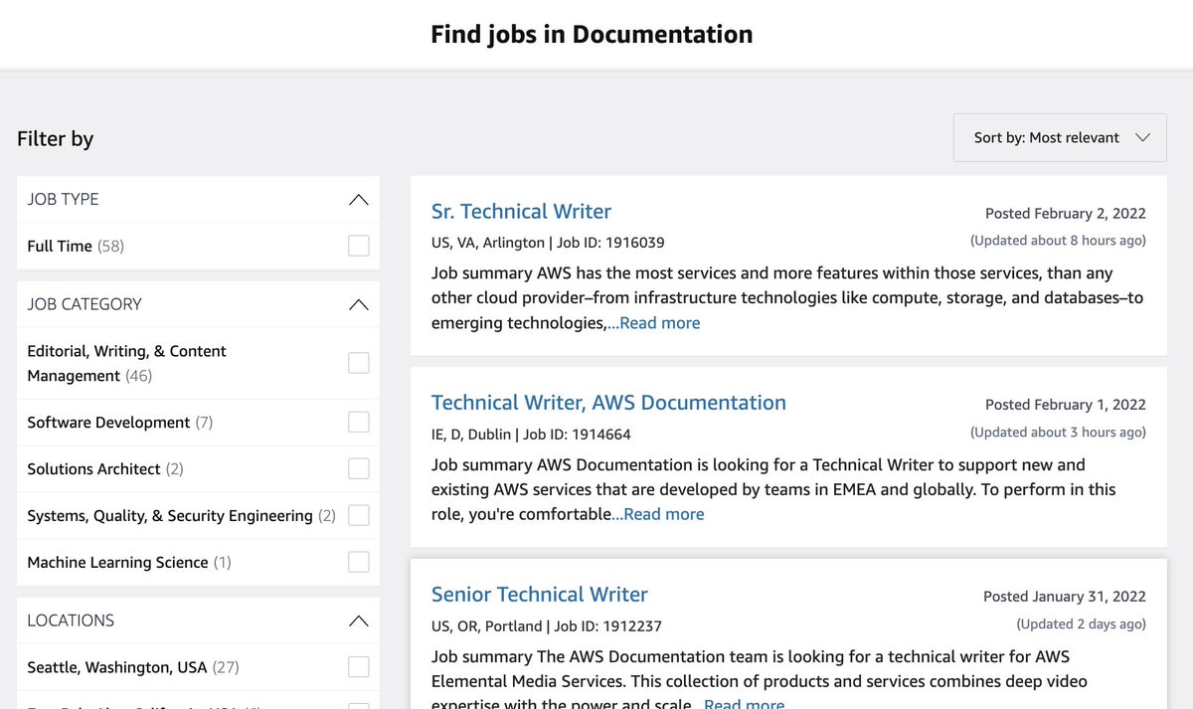Image resolution: width=1193 pixels, height=709 pixels.
Task: Click IE, D, Dublin | Job ID: 1914664 text
Action: pyautogui.click(x=531, y=435)
